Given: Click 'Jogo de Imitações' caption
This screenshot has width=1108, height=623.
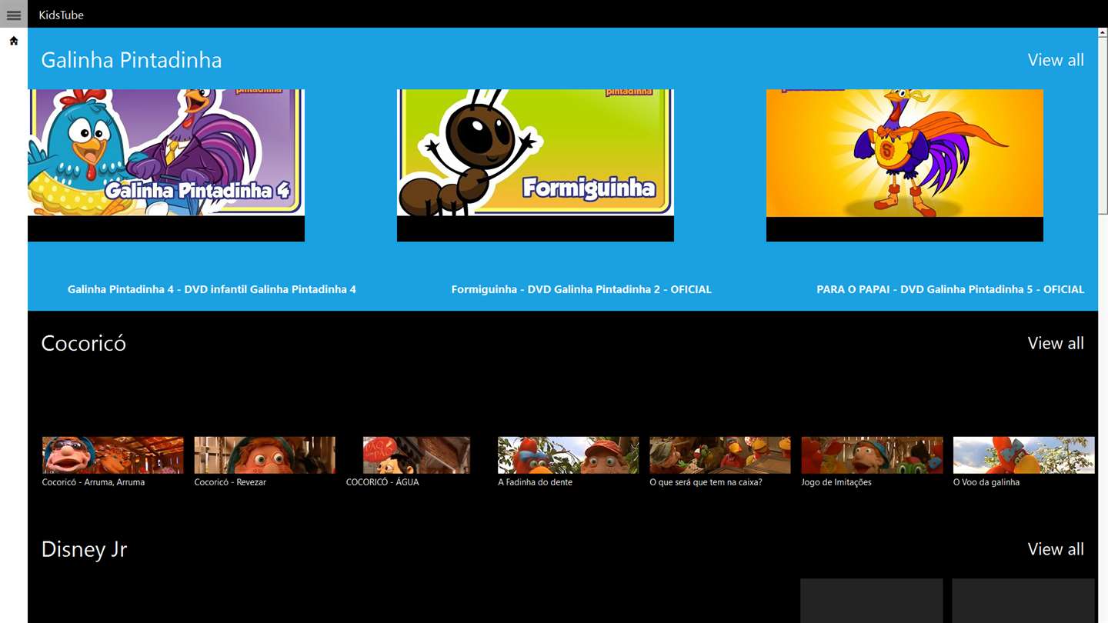Looking at the screenshot, I should pos(836,482).
